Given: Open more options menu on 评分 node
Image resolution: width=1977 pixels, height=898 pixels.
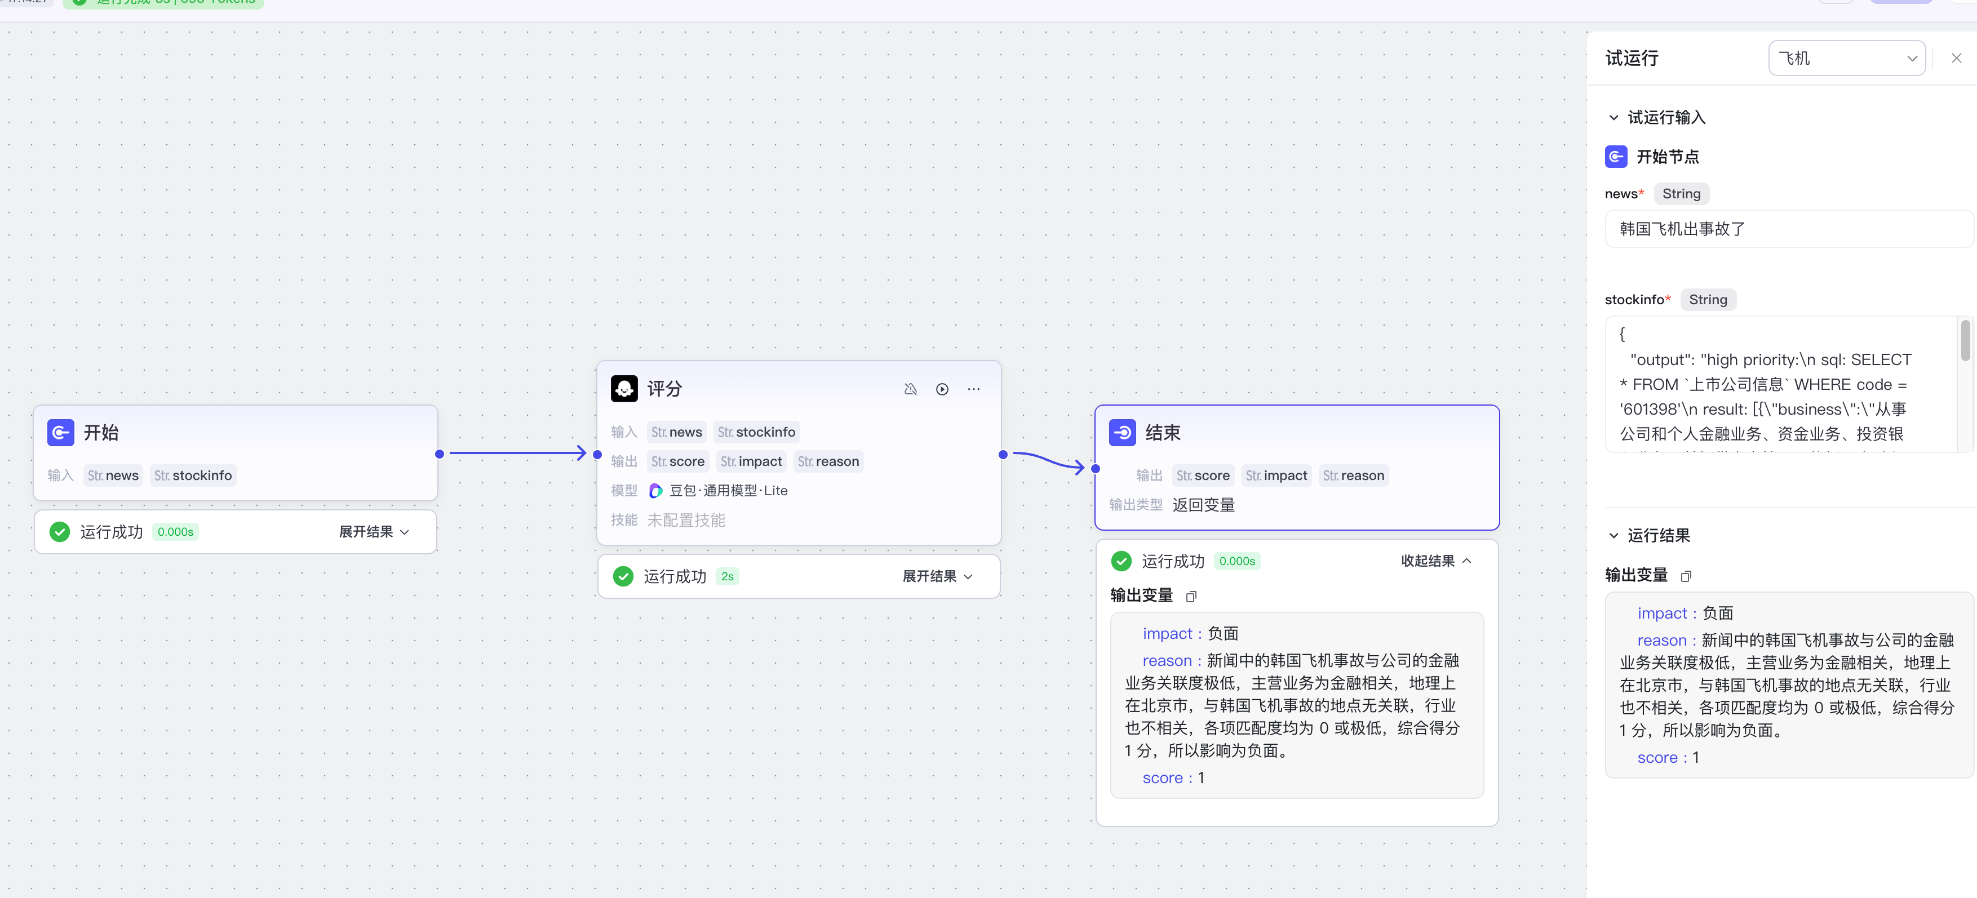Looking at the screenshot, I should point(973,389).
